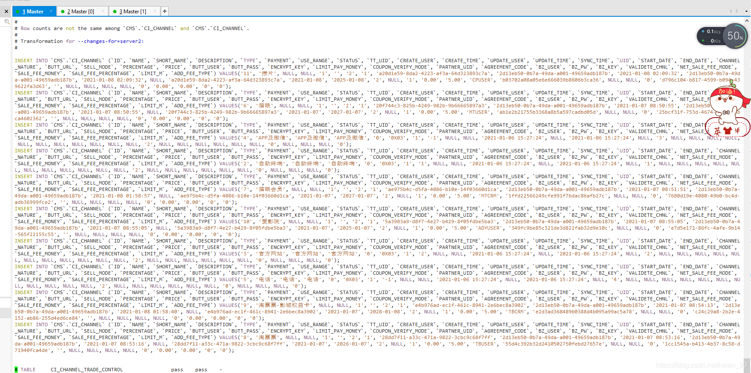Click the value '爱影院'

click(270, 221)
